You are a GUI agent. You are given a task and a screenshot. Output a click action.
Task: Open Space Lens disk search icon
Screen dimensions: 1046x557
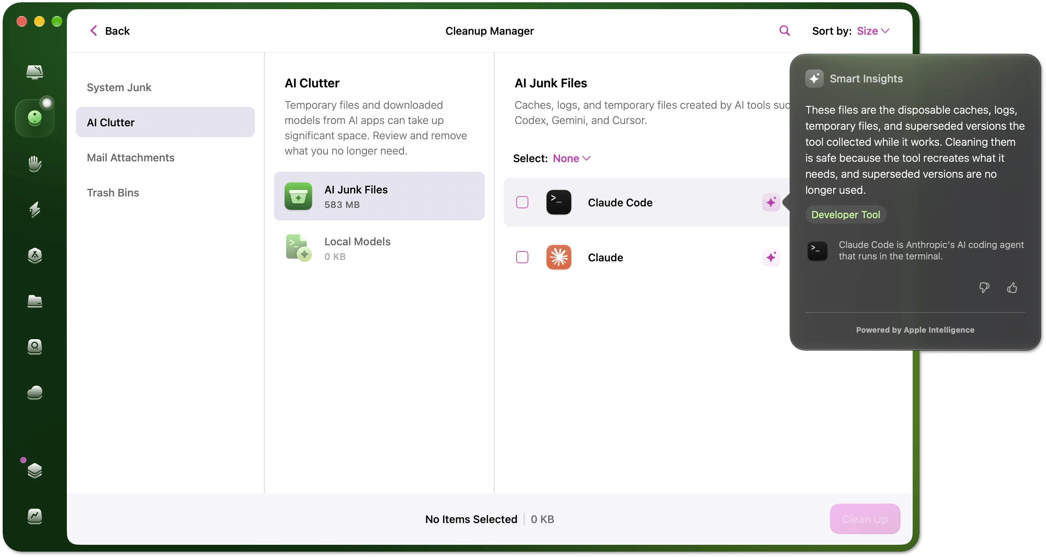[x=34, y=347]
